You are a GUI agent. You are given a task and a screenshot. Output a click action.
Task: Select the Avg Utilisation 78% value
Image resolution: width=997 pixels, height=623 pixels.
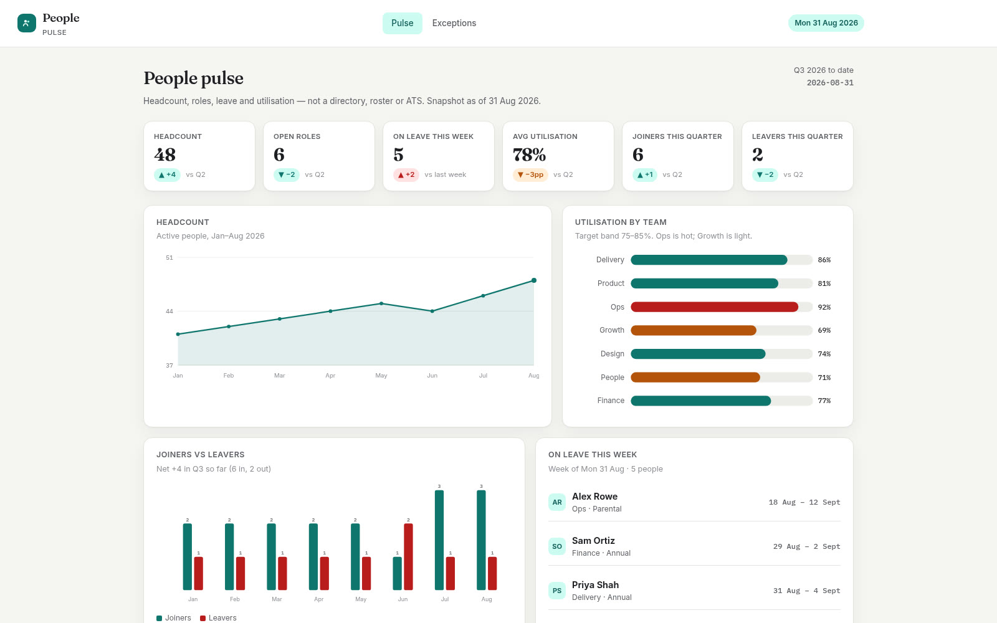(529, 155)
